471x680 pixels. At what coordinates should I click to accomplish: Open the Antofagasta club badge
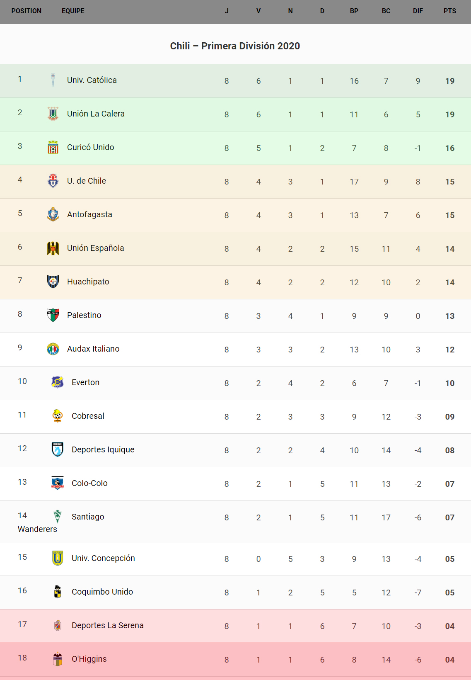[x=53, y=214]
